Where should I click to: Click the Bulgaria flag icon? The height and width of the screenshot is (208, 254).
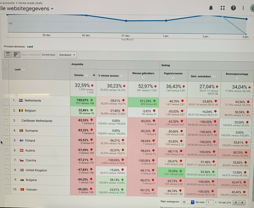22,180
